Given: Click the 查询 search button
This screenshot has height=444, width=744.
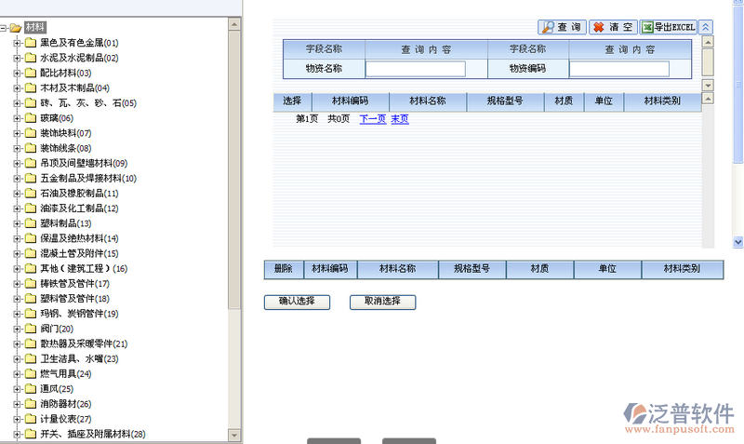Looking at the screenshot, I should pos(563,27).
